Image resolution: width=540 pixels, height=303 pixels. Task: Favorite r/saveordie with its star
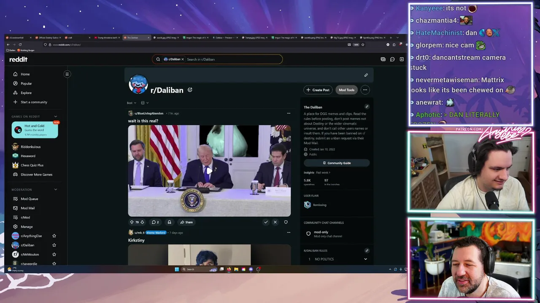click(54, 263)
